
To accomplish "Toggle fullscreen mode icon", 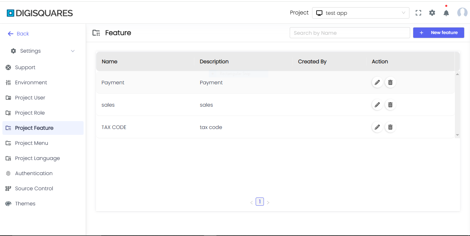I will point(418,13).
